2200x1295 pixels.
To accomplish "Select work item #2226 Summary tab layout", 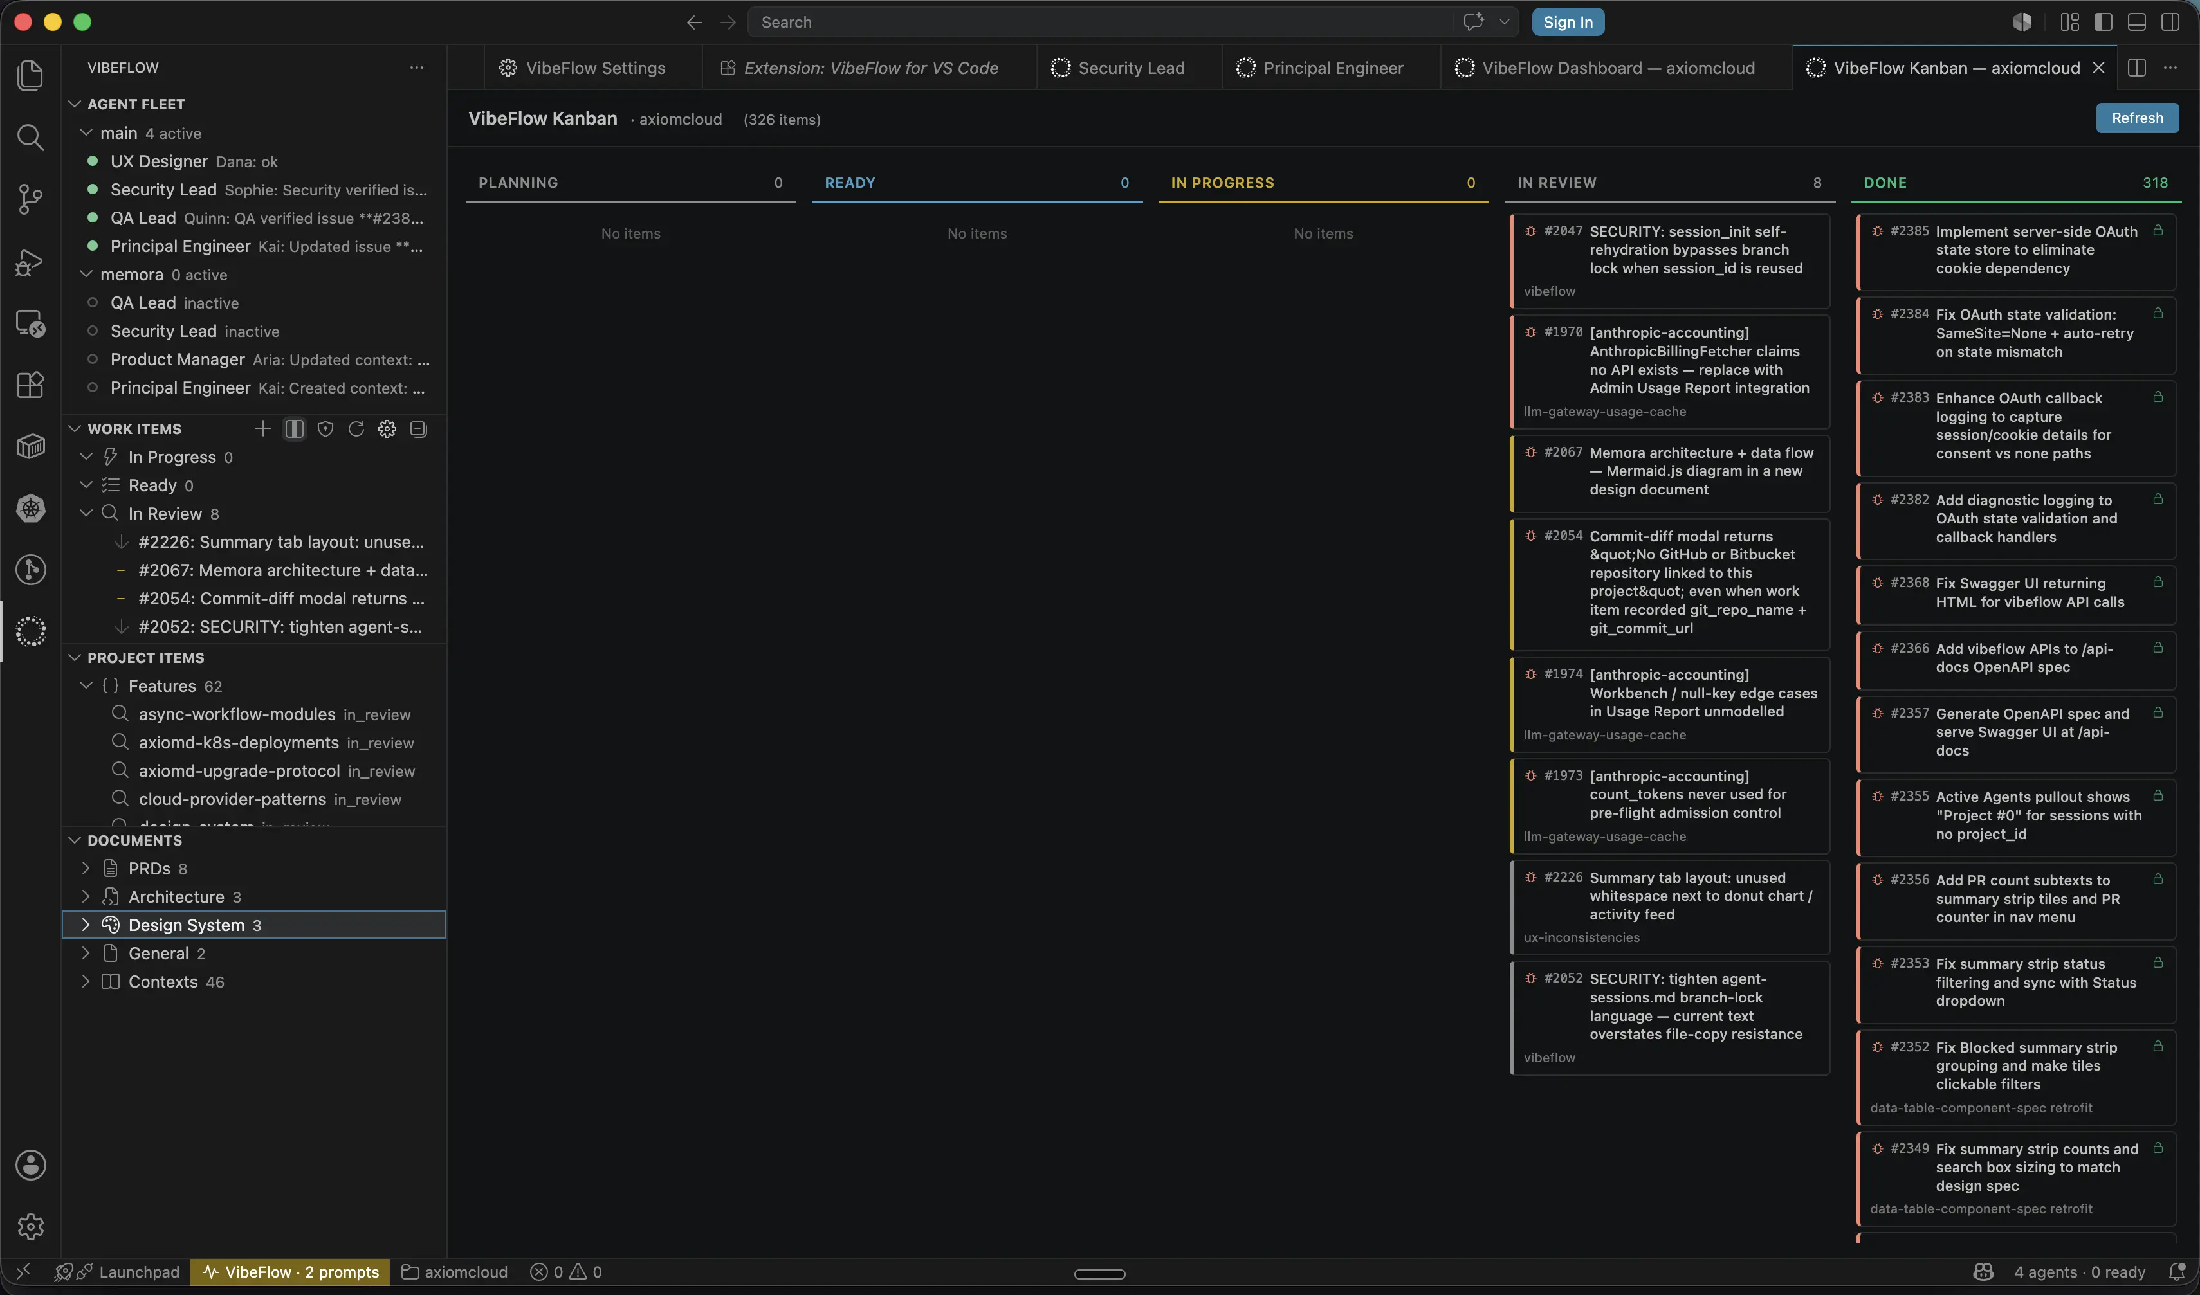I will tap(254, 541).
